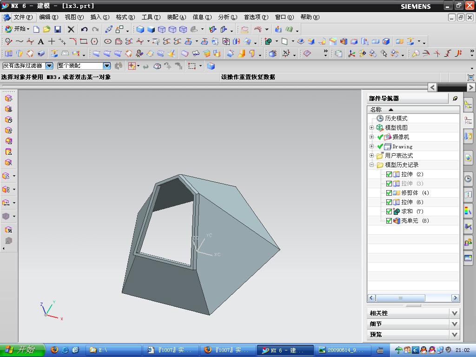The height and width of the screenshot is (357, 476).
Task: Expand the Drawing tree node
Action: pos(371,146)
